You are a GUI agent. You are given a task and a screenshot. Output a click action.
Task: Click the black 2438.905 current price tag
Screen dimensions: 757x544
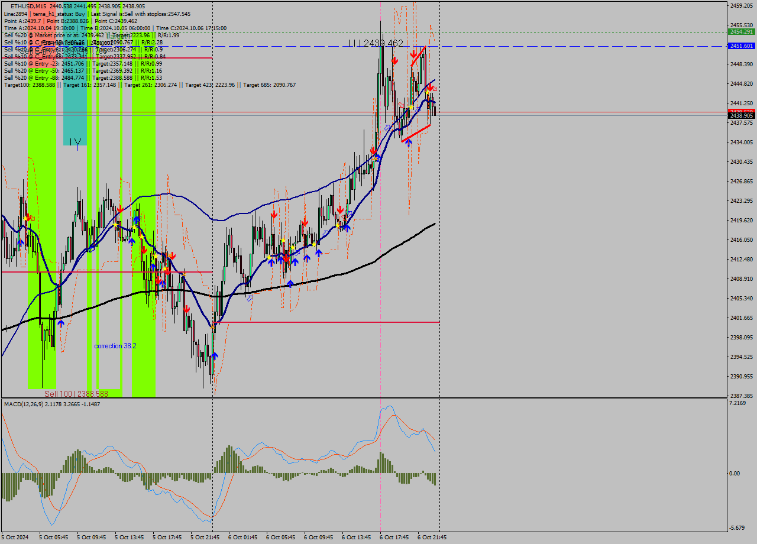tap(742, 116)
